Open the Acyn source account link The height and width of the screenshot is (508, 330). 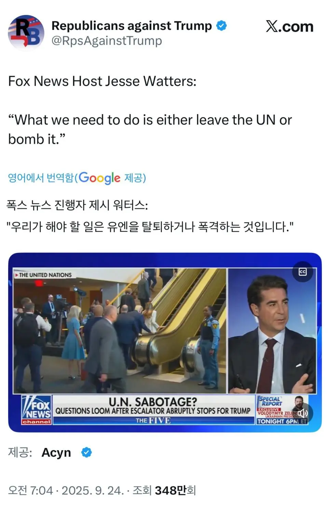click(x=56, y=452)
